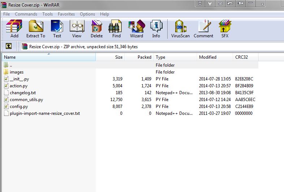Click the title bar wrench icon
This screenshot has height=192, width=284.
click(x=210, y=4)
